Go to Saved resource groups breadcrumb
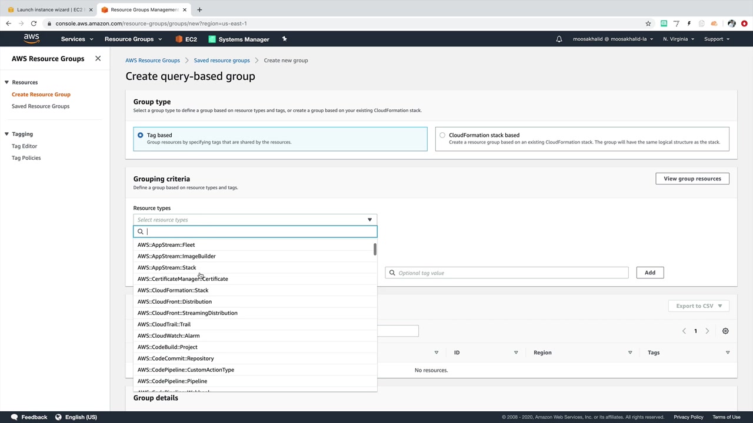Screen dimensions: 753x423 pos(222,61)
